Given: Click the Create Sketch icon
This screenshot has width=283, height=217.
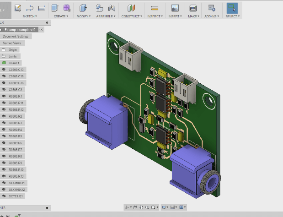Looking at the screenshot, I should click(x=18, y=8).
